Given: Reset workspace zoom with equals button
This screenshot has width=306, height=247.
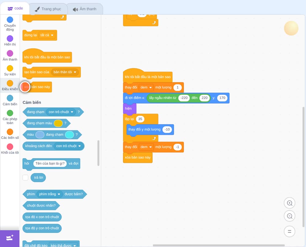Looking at the screenshot, I should pyautogui.click(x=289, y=232).
